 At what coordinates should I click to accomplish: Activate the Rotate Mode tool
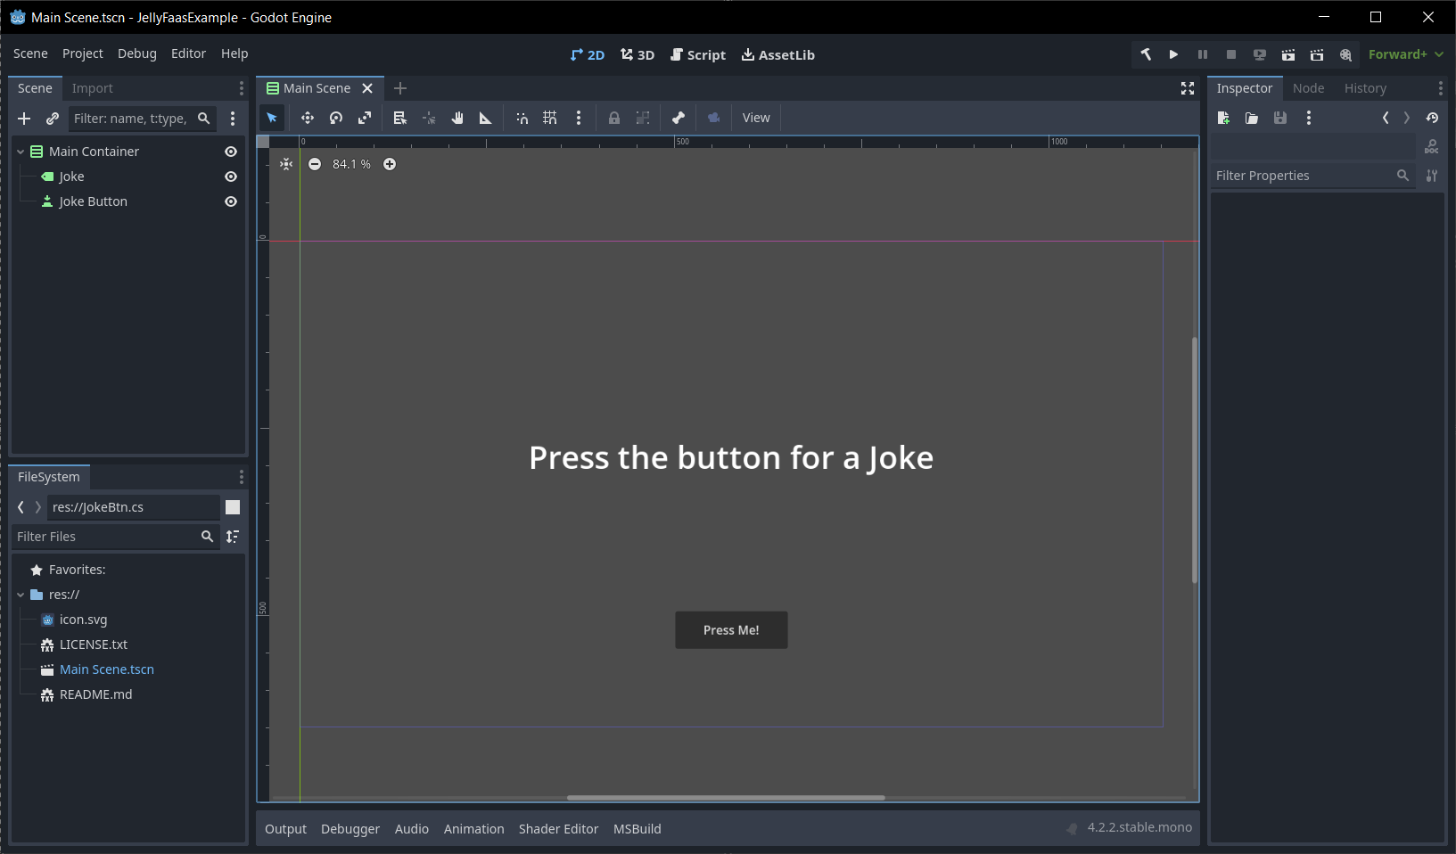coord(336,118)
